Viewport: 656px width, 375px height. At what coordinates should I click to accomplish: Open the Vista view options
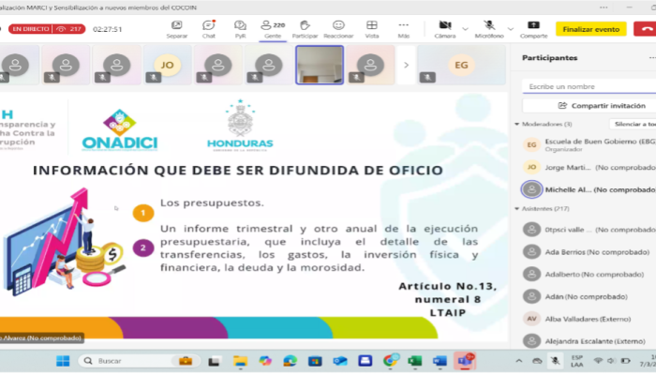point(371,29)
